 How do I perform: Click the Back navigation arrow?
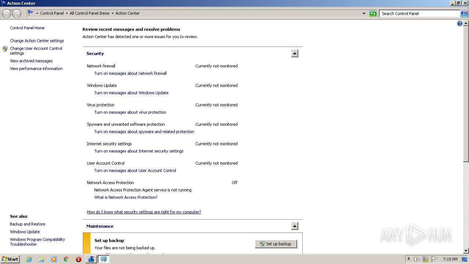point(6,14)
